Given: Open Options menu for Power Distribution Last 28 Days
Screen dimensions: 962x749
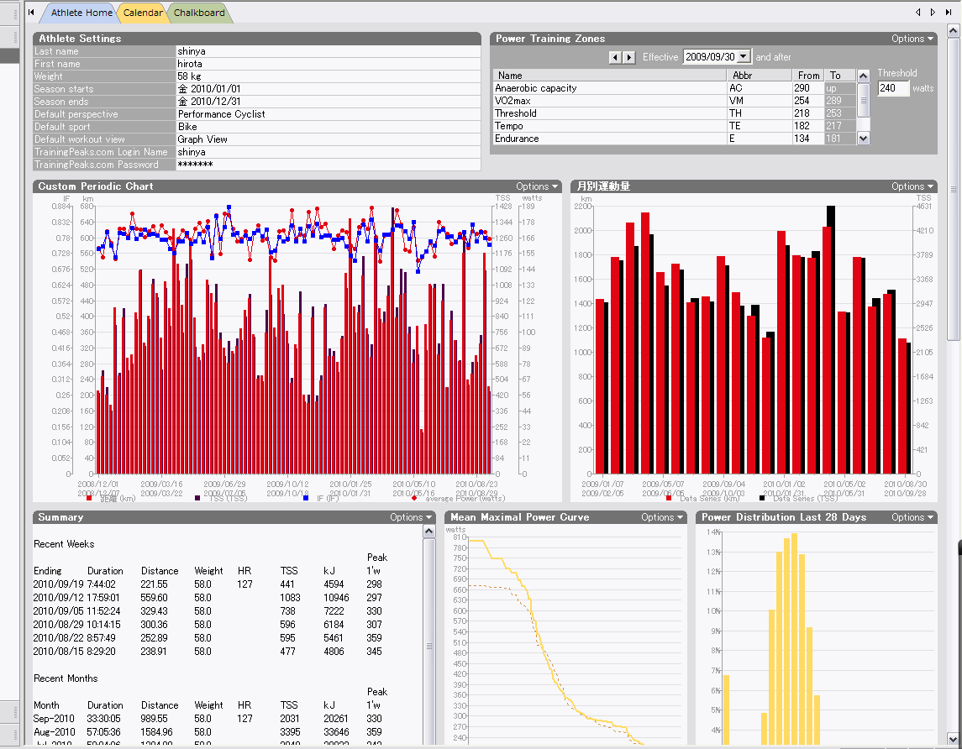Looking at the screenshot, I should tap(912, 517).
